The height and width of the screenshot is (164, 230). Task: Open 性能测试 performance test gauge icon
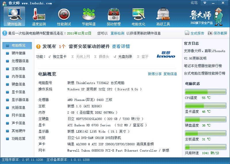64,16
